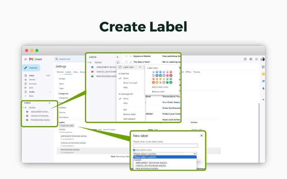The height and width of the screenshot is (179, 287).
Task: Open the Gmail main menu hamburger icon
Action: (x=25, y=59)
